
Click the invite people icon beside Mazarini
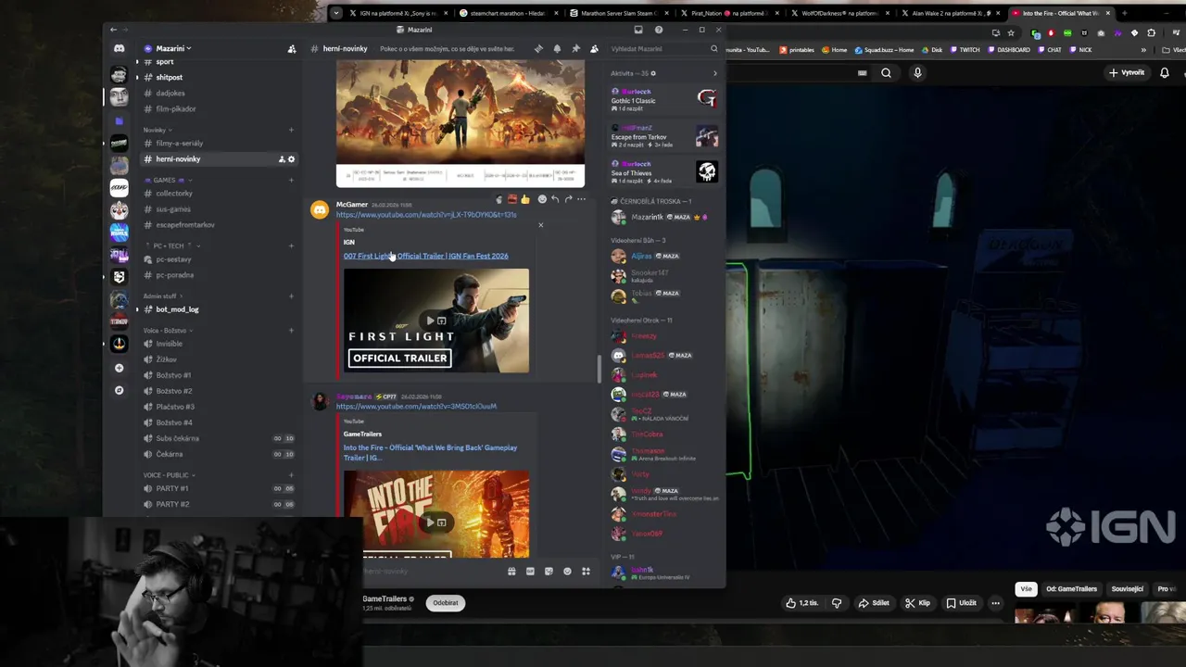click(292, 48)
